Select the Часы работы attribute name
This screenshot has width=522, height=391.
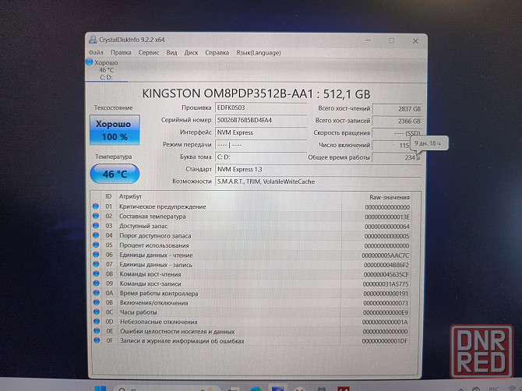138,312
